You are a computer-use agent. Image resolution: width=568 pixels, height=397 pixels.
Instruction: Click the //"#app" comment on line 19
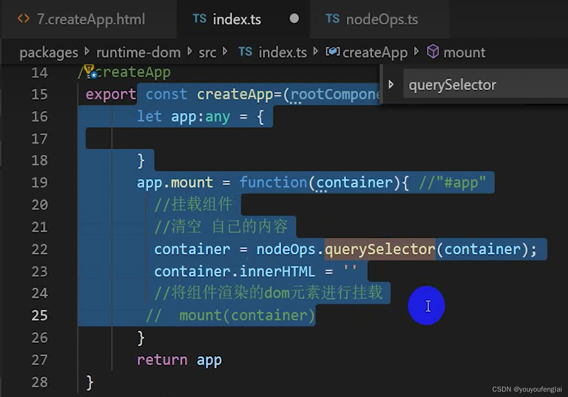pos(452,183)
